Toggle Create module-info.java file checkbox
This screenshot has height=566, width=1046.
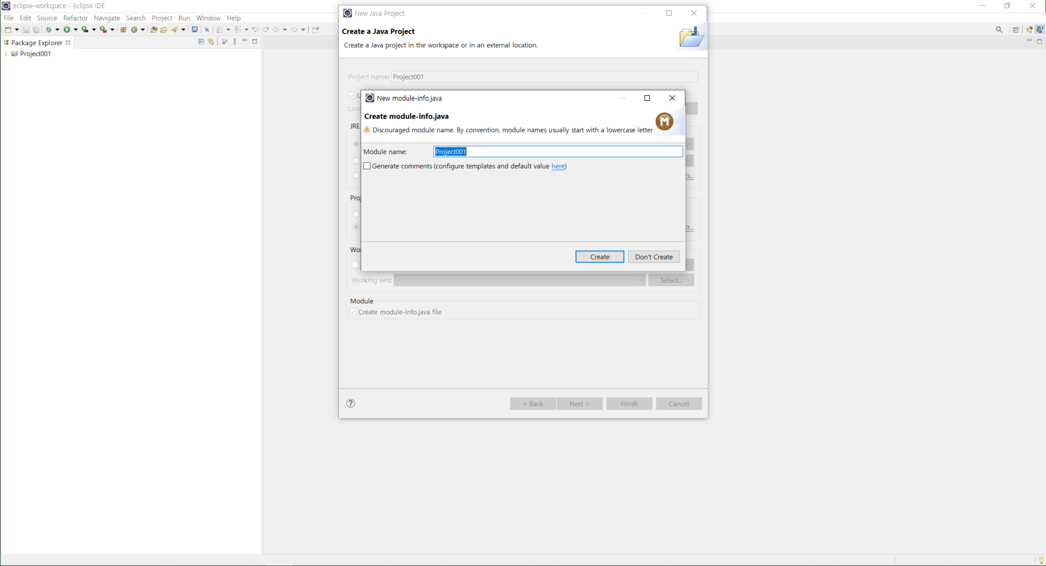354,312
